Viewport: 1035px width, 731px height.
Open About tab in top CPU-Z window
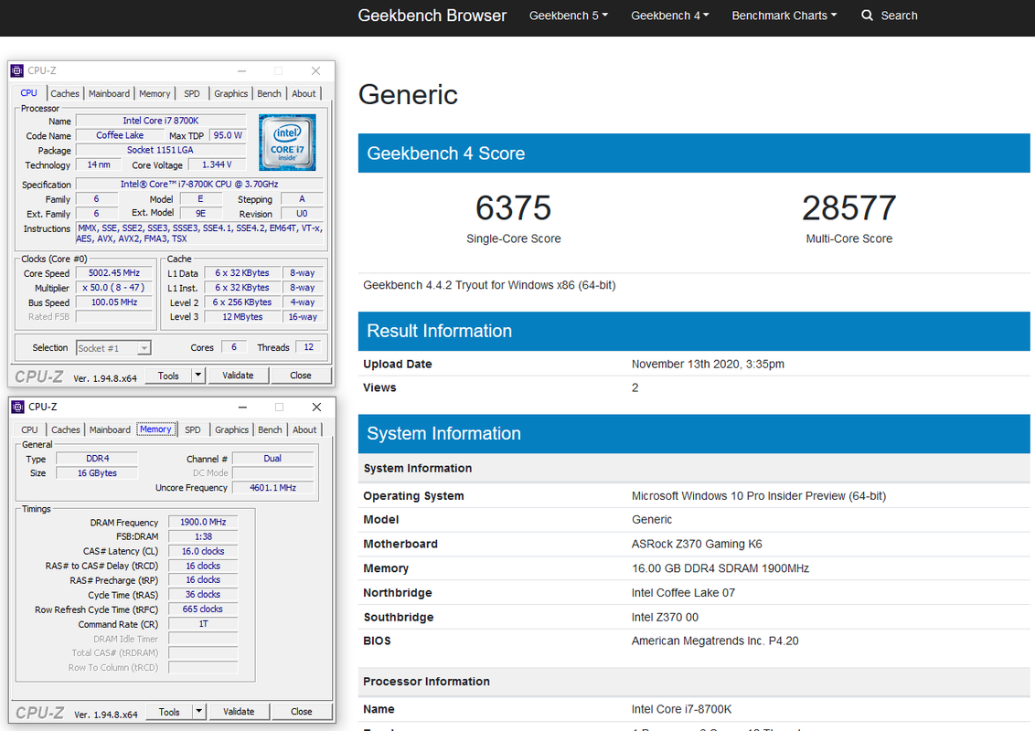tap(304, 94)
